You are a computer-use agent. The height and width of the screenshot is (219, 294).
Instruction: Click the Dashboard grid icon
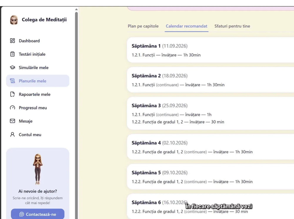12,41
